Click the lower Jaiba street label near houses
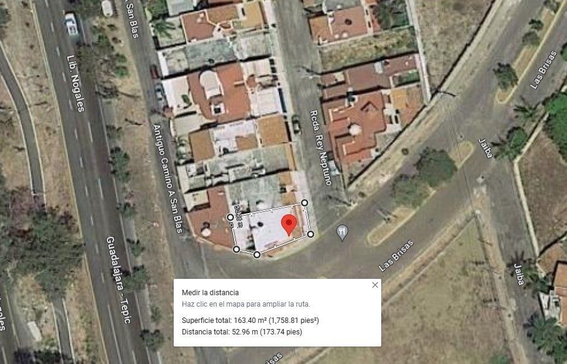Image resolution: width=567 pixels, height=364 pixels. (x=519, y=275)
